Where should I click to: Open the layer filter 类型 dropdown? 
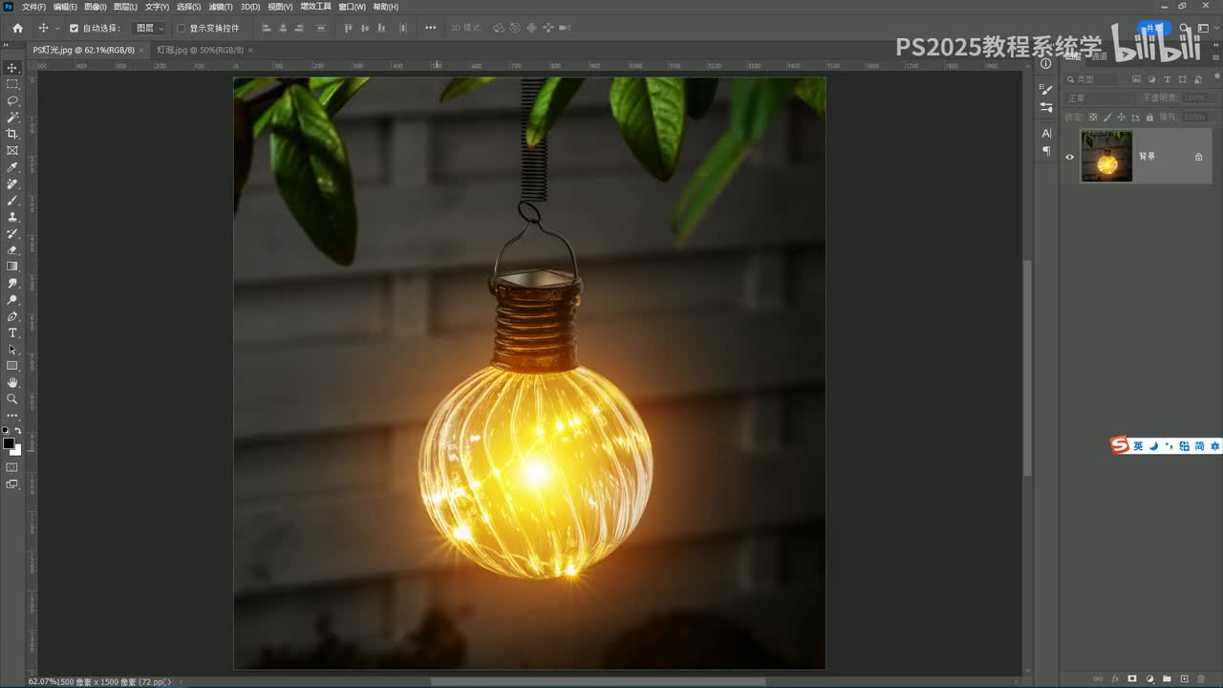pos(1091,79)
